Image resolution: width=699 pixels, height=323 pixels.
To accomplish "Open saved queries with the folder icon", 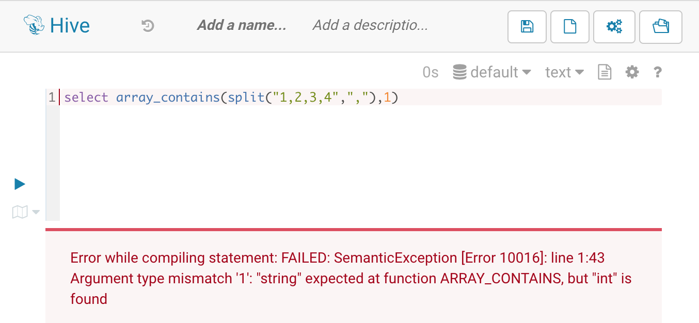I will pos(660,26).
